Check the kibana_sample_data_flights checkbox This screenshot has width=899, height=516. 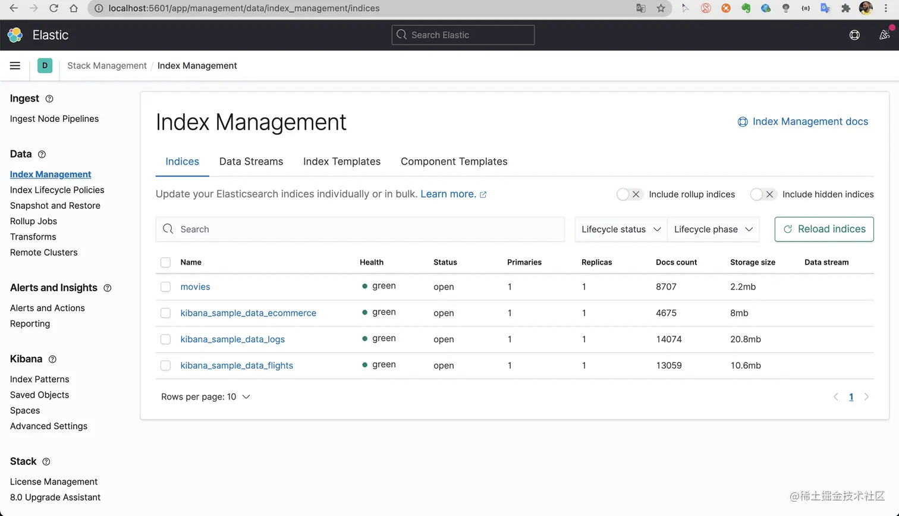click(x=166, y=366)
